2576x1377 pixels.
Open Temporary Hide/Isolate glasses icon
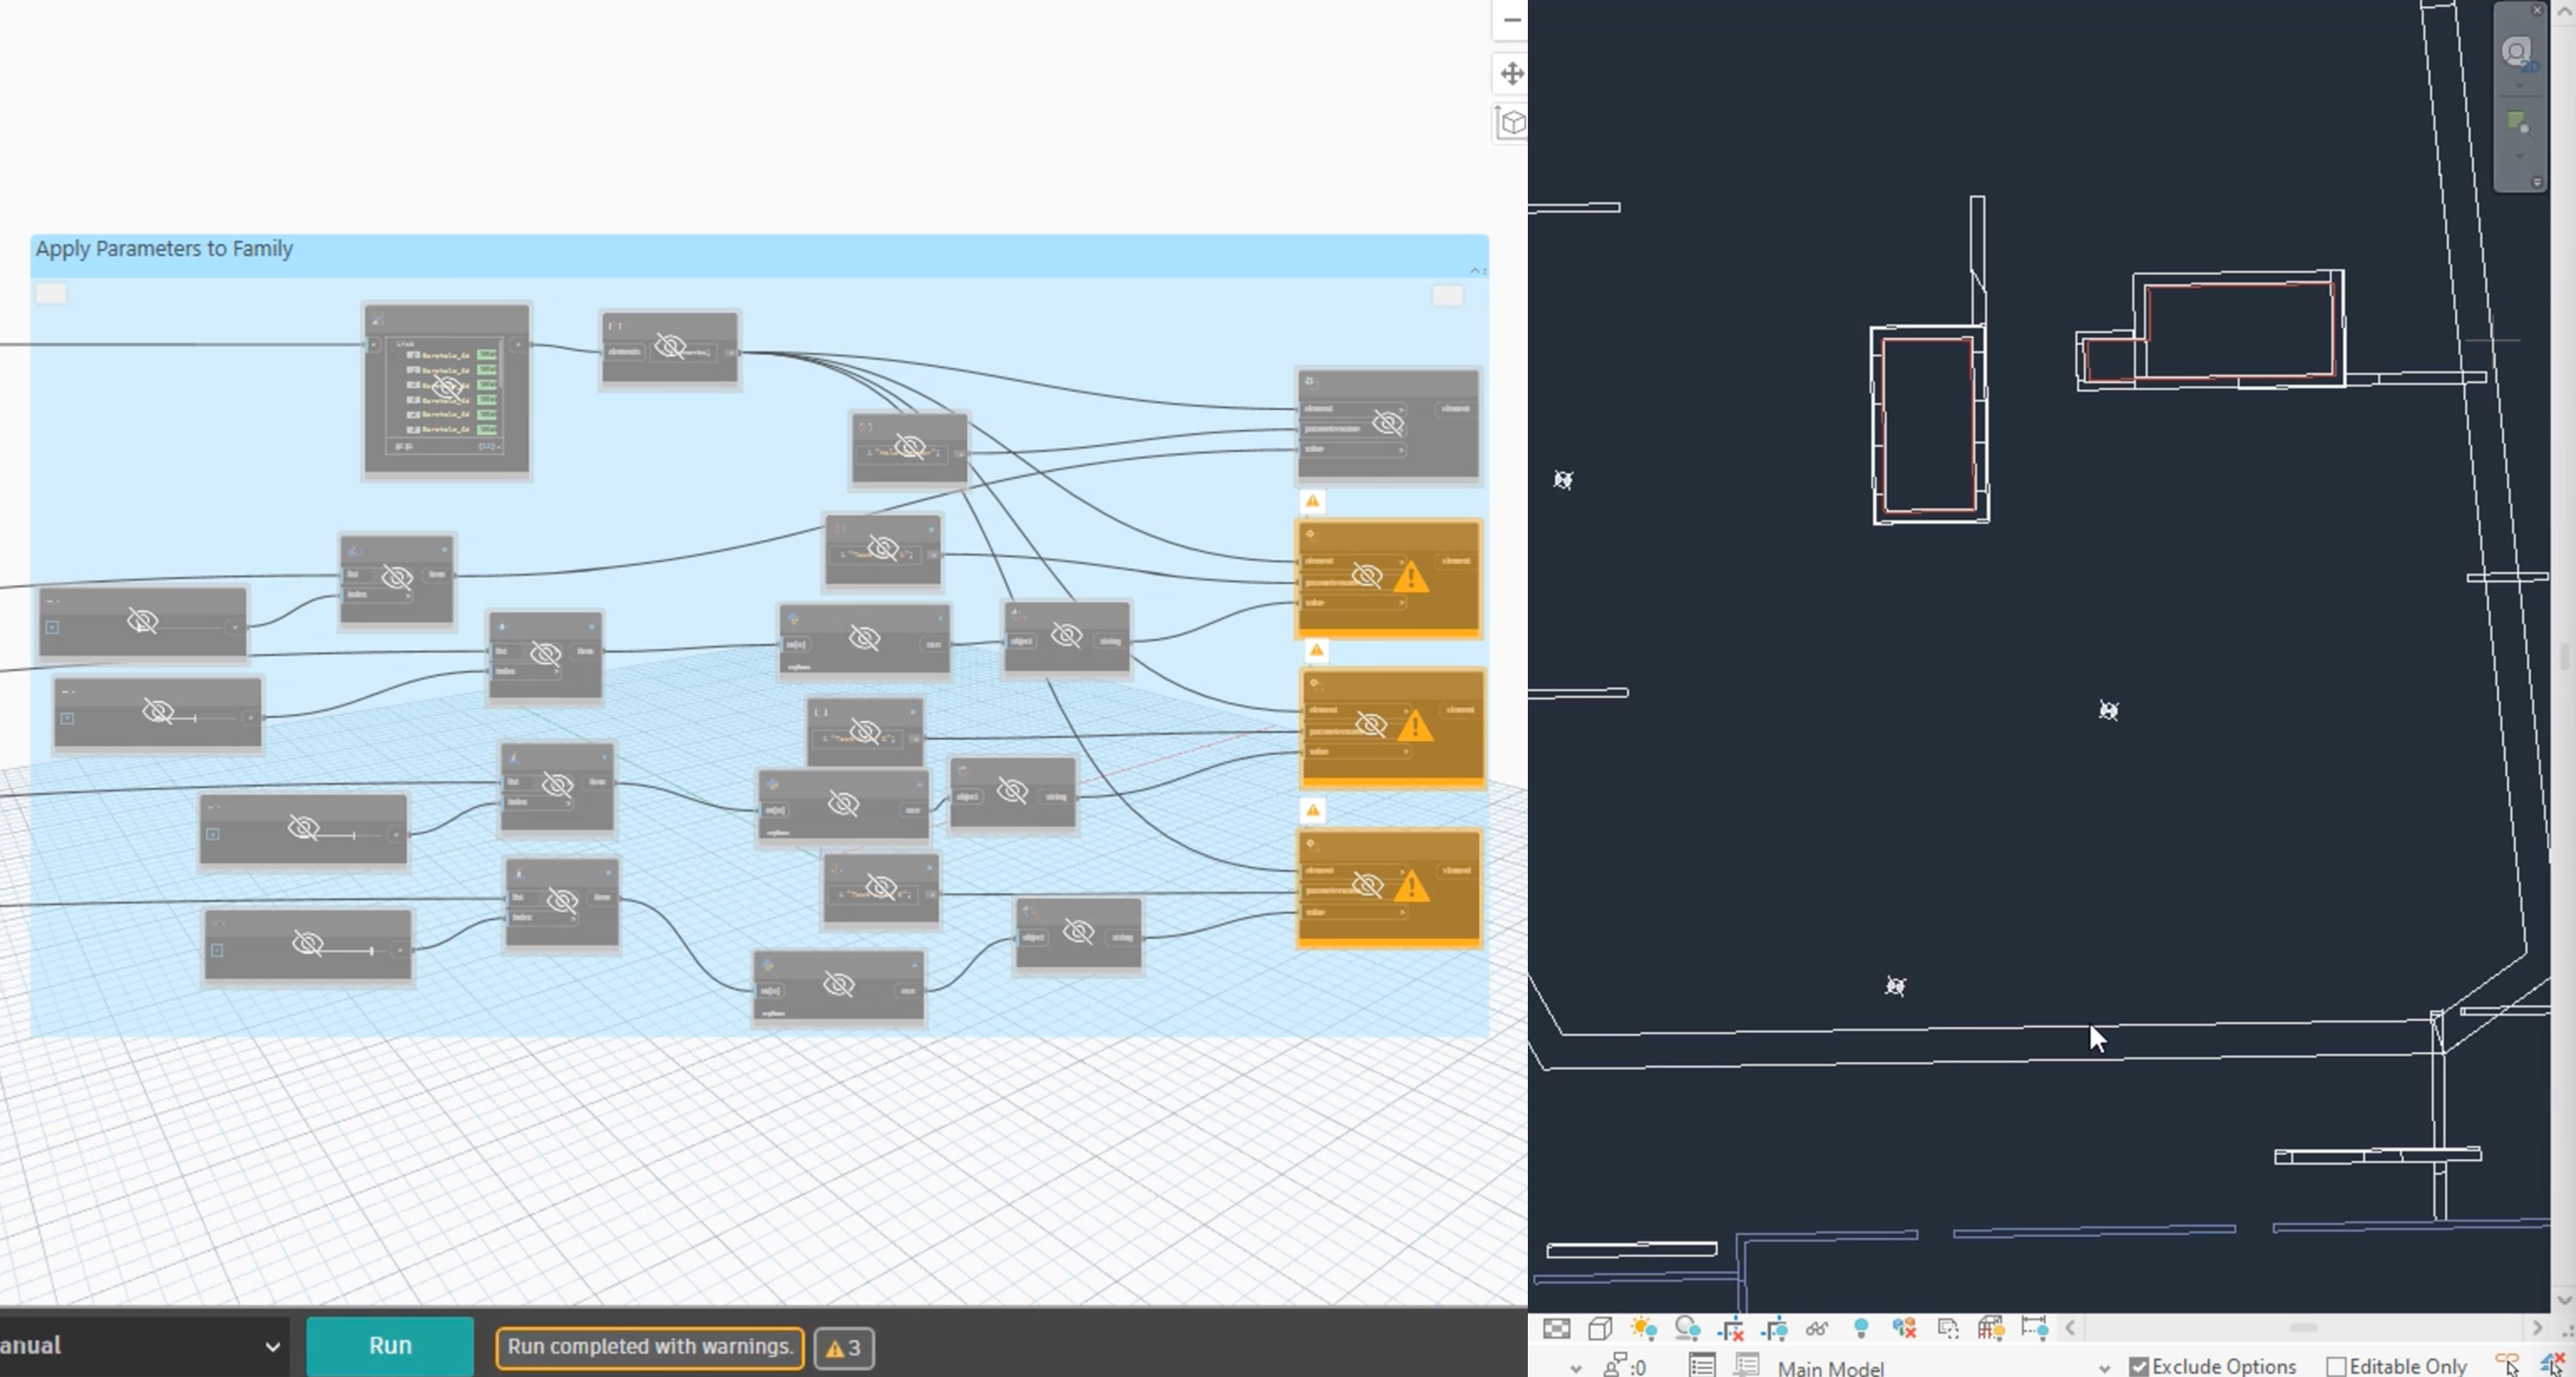coord(1817,1328)
